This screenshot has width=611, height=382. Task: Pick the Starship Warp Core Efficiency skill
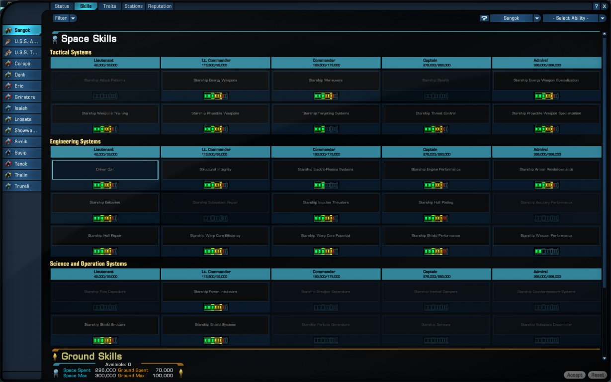pyautogui.click(x=215, y=236)
